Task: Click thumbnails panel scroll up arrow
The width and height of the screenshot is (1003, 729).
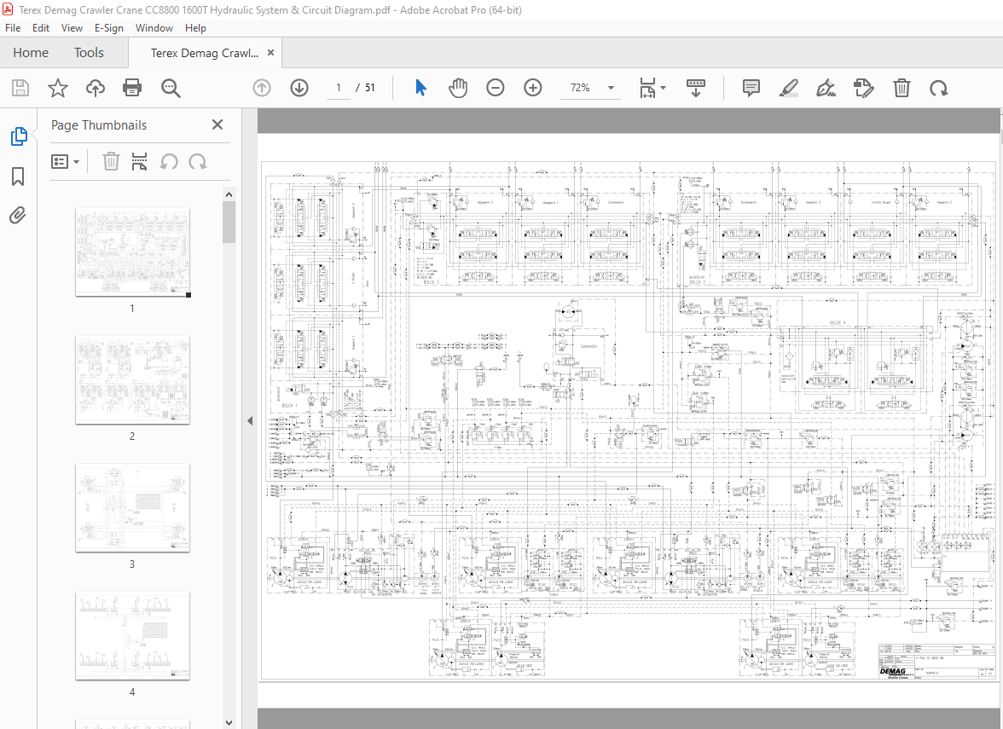Action: 229,194
